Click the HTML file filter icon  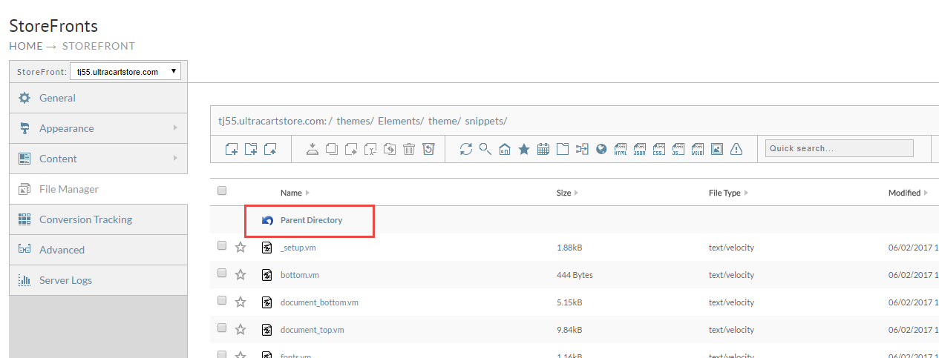[x=621, y=149]
